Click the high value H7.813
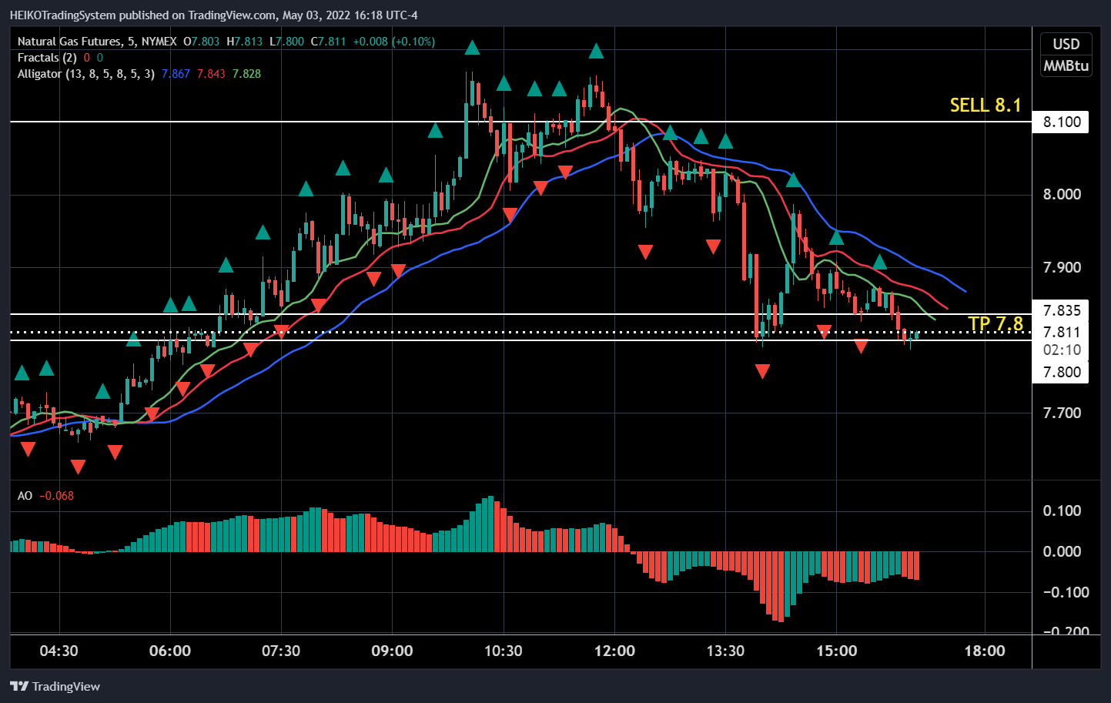The width and height of the screenshot is (1111, 703). coord(244,42)
